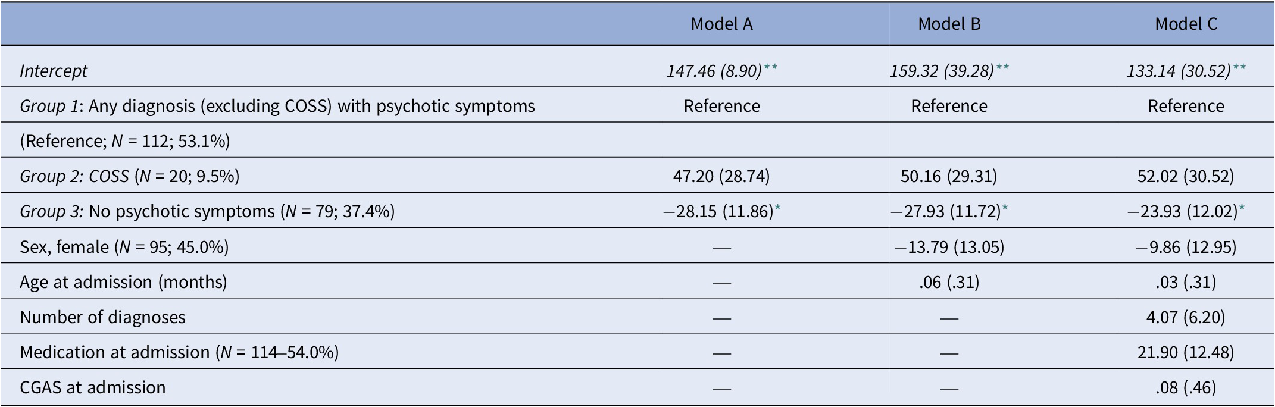The width and height of the screenshot is (1275, 407).
Task: Open the footnote marker after 159.32 (39.28)
Action: 1002,67
